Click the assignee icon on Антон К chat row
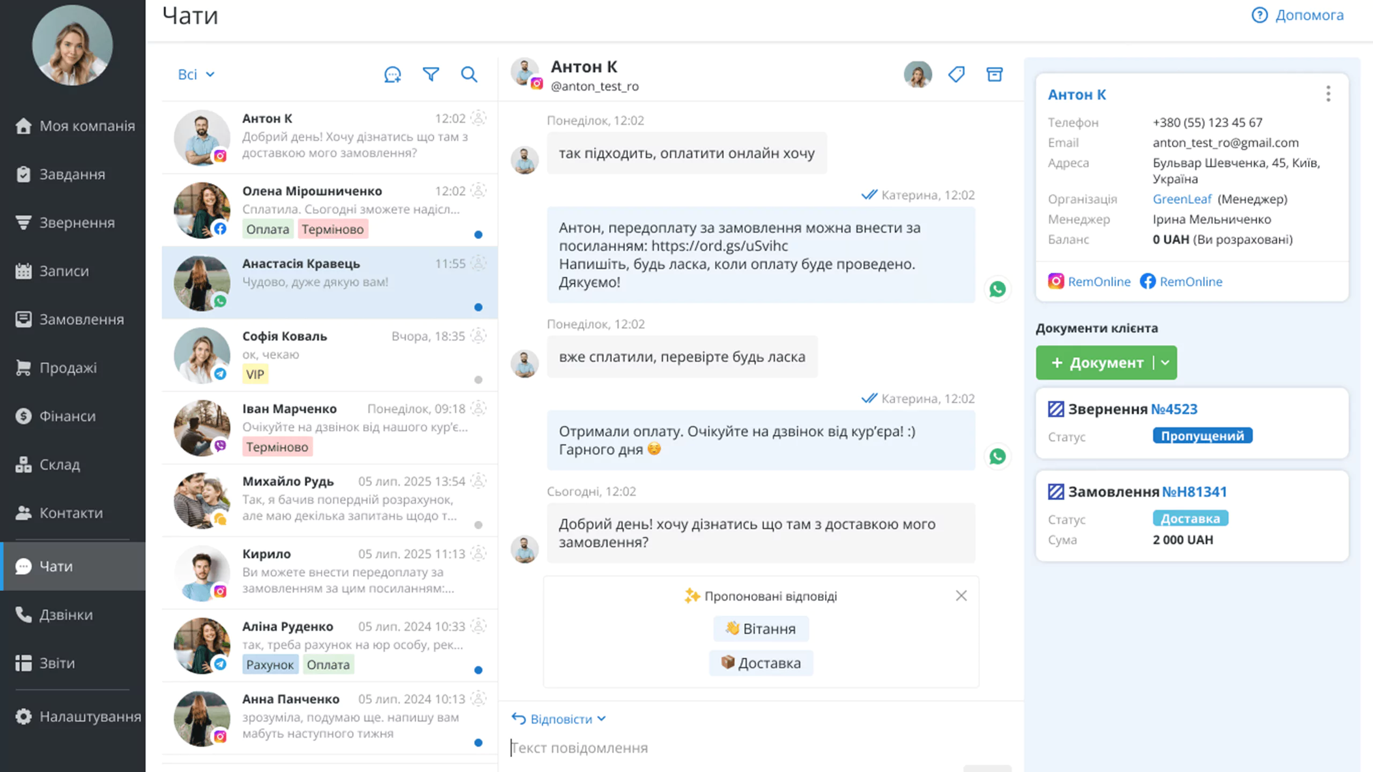 (478, 118)
